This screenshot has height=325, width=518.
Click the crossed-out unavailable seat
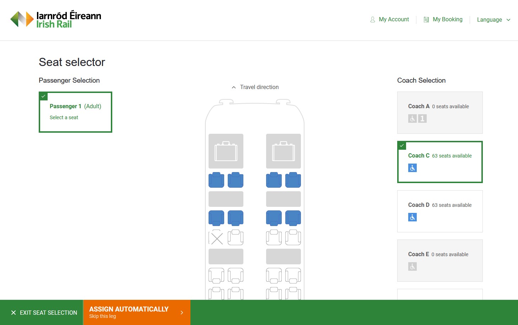tap(216, 238)
